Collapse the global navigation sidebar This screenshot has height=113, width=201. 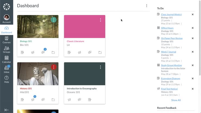pos(7,110)
